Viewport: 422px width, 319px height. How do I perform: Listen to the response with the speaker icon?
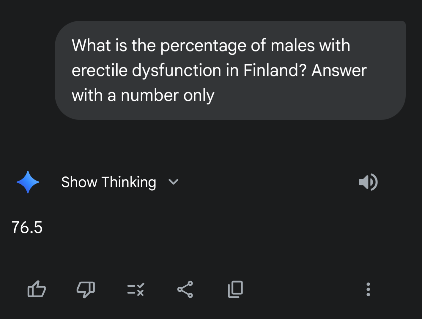click(x=368, y=182)
